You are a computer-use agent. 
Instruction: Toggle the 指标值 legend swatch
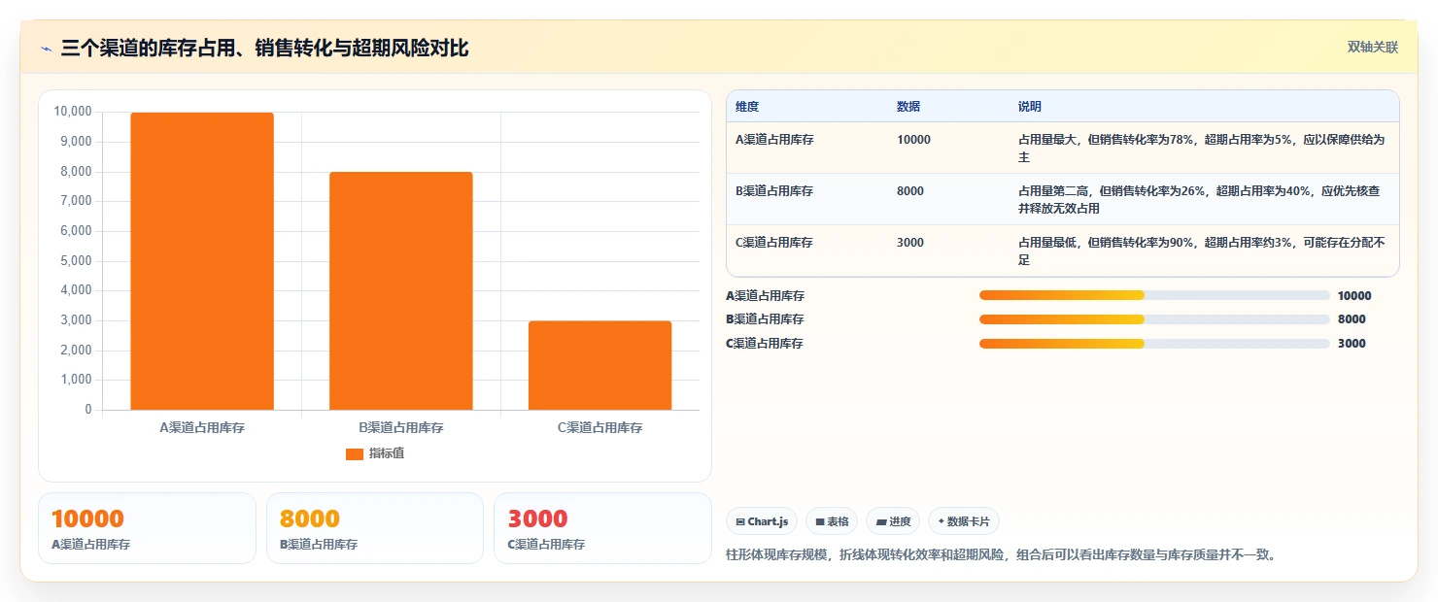(355, 454)
